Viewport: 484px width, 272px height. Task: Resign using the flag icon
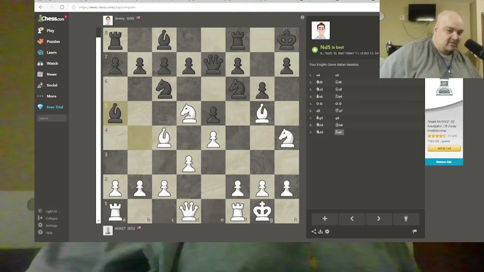(x=414, y=232)
